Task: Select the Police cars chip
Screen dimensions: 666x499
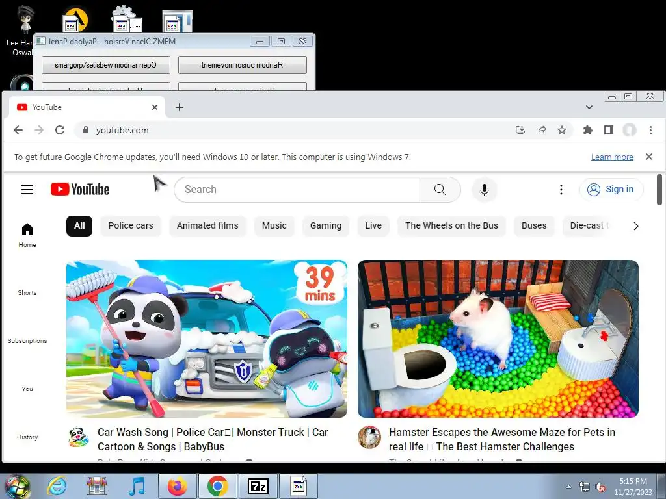Action: click(x=130, y=225)
